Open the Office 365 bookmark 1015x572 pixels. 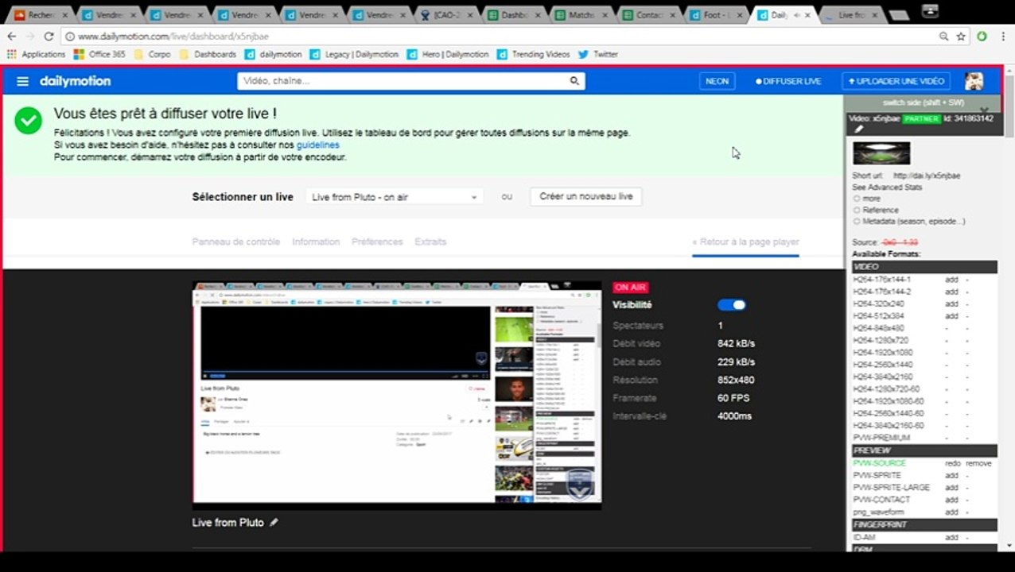click(x=99, y=54)
